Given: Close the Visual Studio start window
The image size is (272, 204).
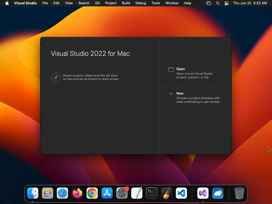Looking at the screenshot, I should [47, 44].
